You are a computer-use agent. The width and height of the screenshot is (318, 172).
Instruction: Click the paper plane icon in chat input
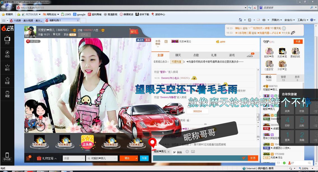(244, 158)
